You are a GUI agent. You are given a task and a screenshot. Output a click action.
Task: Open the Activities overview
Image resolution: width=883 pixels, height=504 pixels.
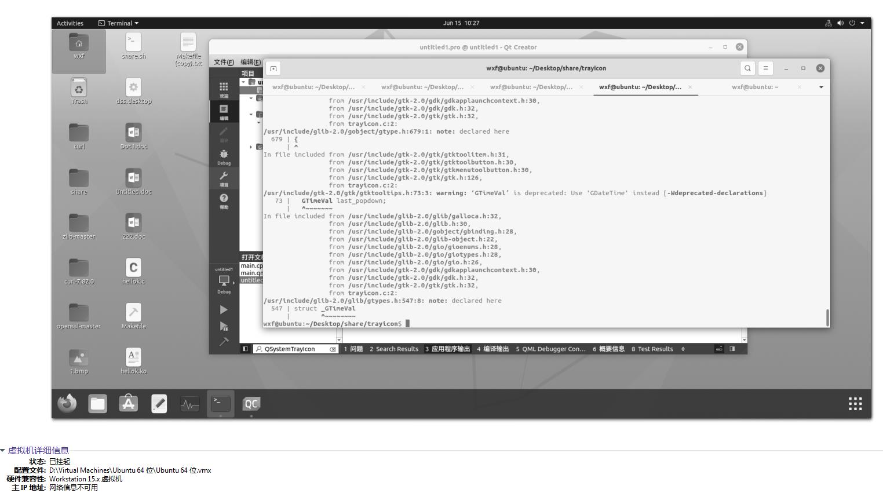(x=70, y=23)
